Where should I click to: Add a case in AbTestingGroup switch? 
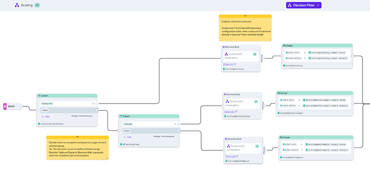click(x=127, y=137)
